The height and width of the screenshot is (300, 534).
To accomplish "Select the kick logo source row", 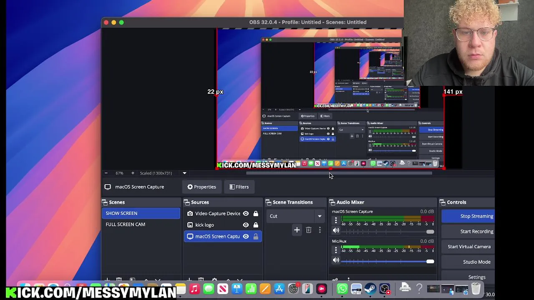I will point(223,225).
